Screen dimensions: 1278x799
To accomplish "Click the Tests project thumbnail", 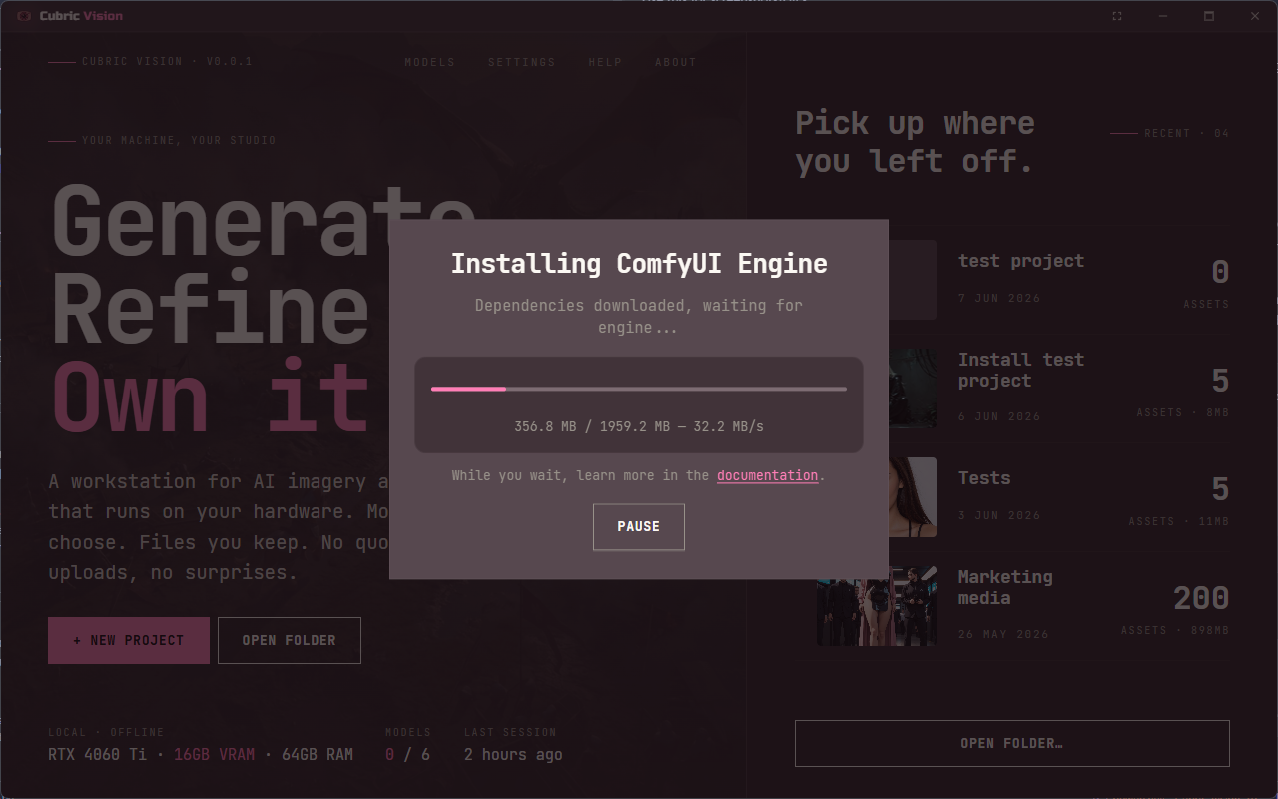I will point(913,497).
